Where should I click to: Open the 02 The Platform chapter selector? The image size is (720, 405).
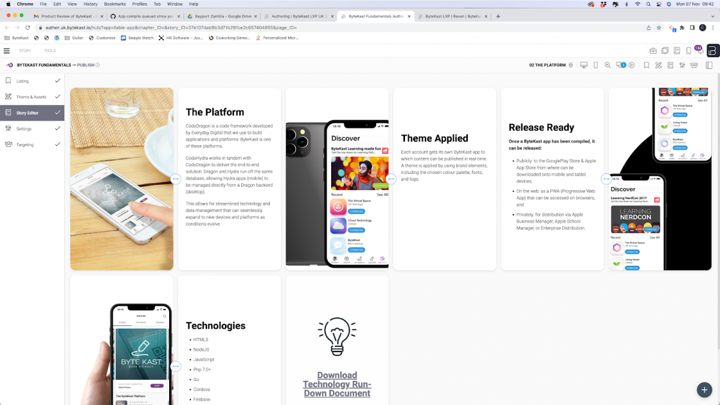[x=551, y=65]
